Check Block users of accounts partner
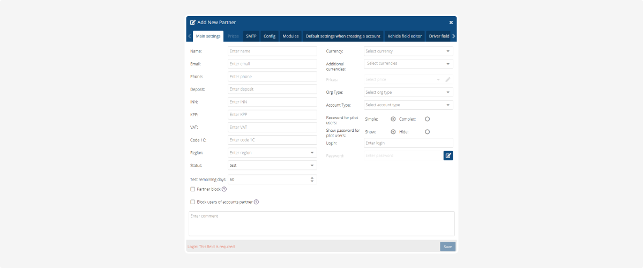This screenshot has height=268, width=643. pos(193,202)
